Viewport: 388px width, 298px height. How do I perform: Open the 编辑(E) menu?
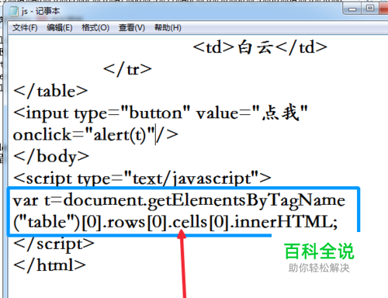60,27
